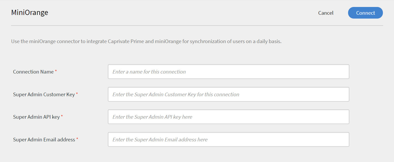Click the blue Connect button

[365, 13]
